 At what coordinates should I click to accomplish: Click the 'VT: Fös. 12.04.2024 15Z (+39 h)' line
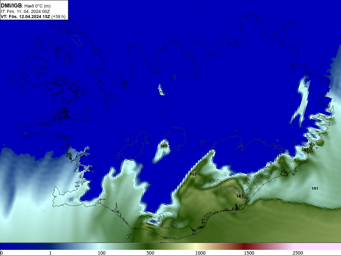[x=33, y=16]
